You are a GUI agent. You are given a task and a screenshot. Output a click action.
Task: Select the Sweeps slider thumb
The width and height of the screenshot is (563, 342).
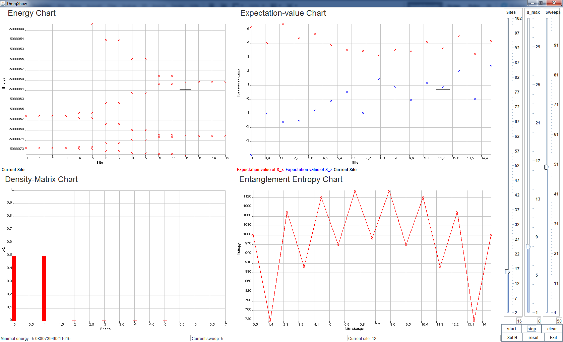547,167
